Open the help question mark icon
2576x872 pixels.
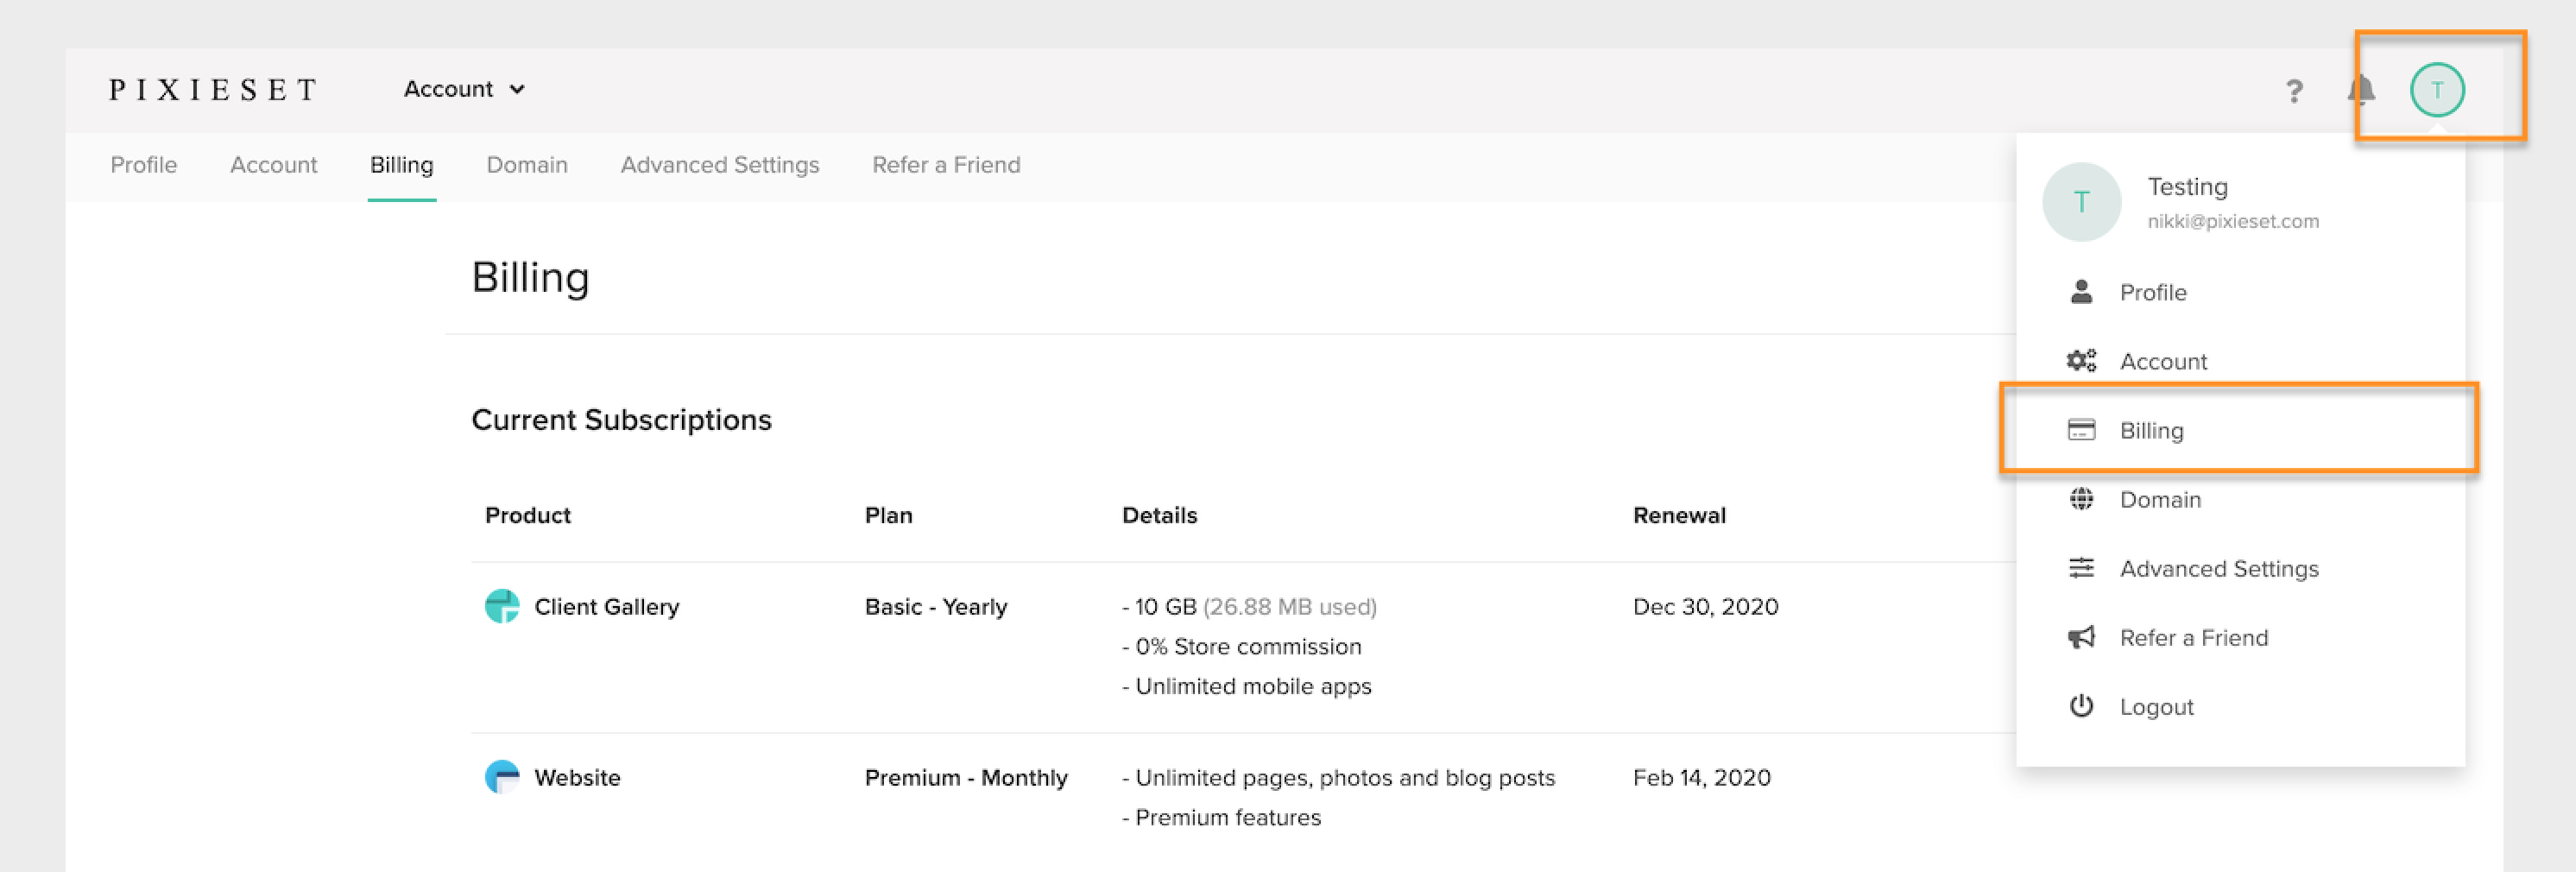click(2294, 91)
